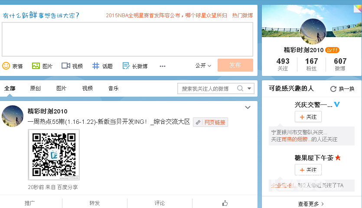Open 糖果屋下午茶 suggested user name

(x=314, y=158)
